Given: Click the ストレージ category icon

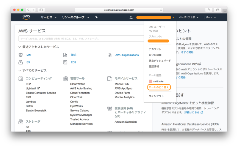Looking at the screenshot, I should 21,122.
